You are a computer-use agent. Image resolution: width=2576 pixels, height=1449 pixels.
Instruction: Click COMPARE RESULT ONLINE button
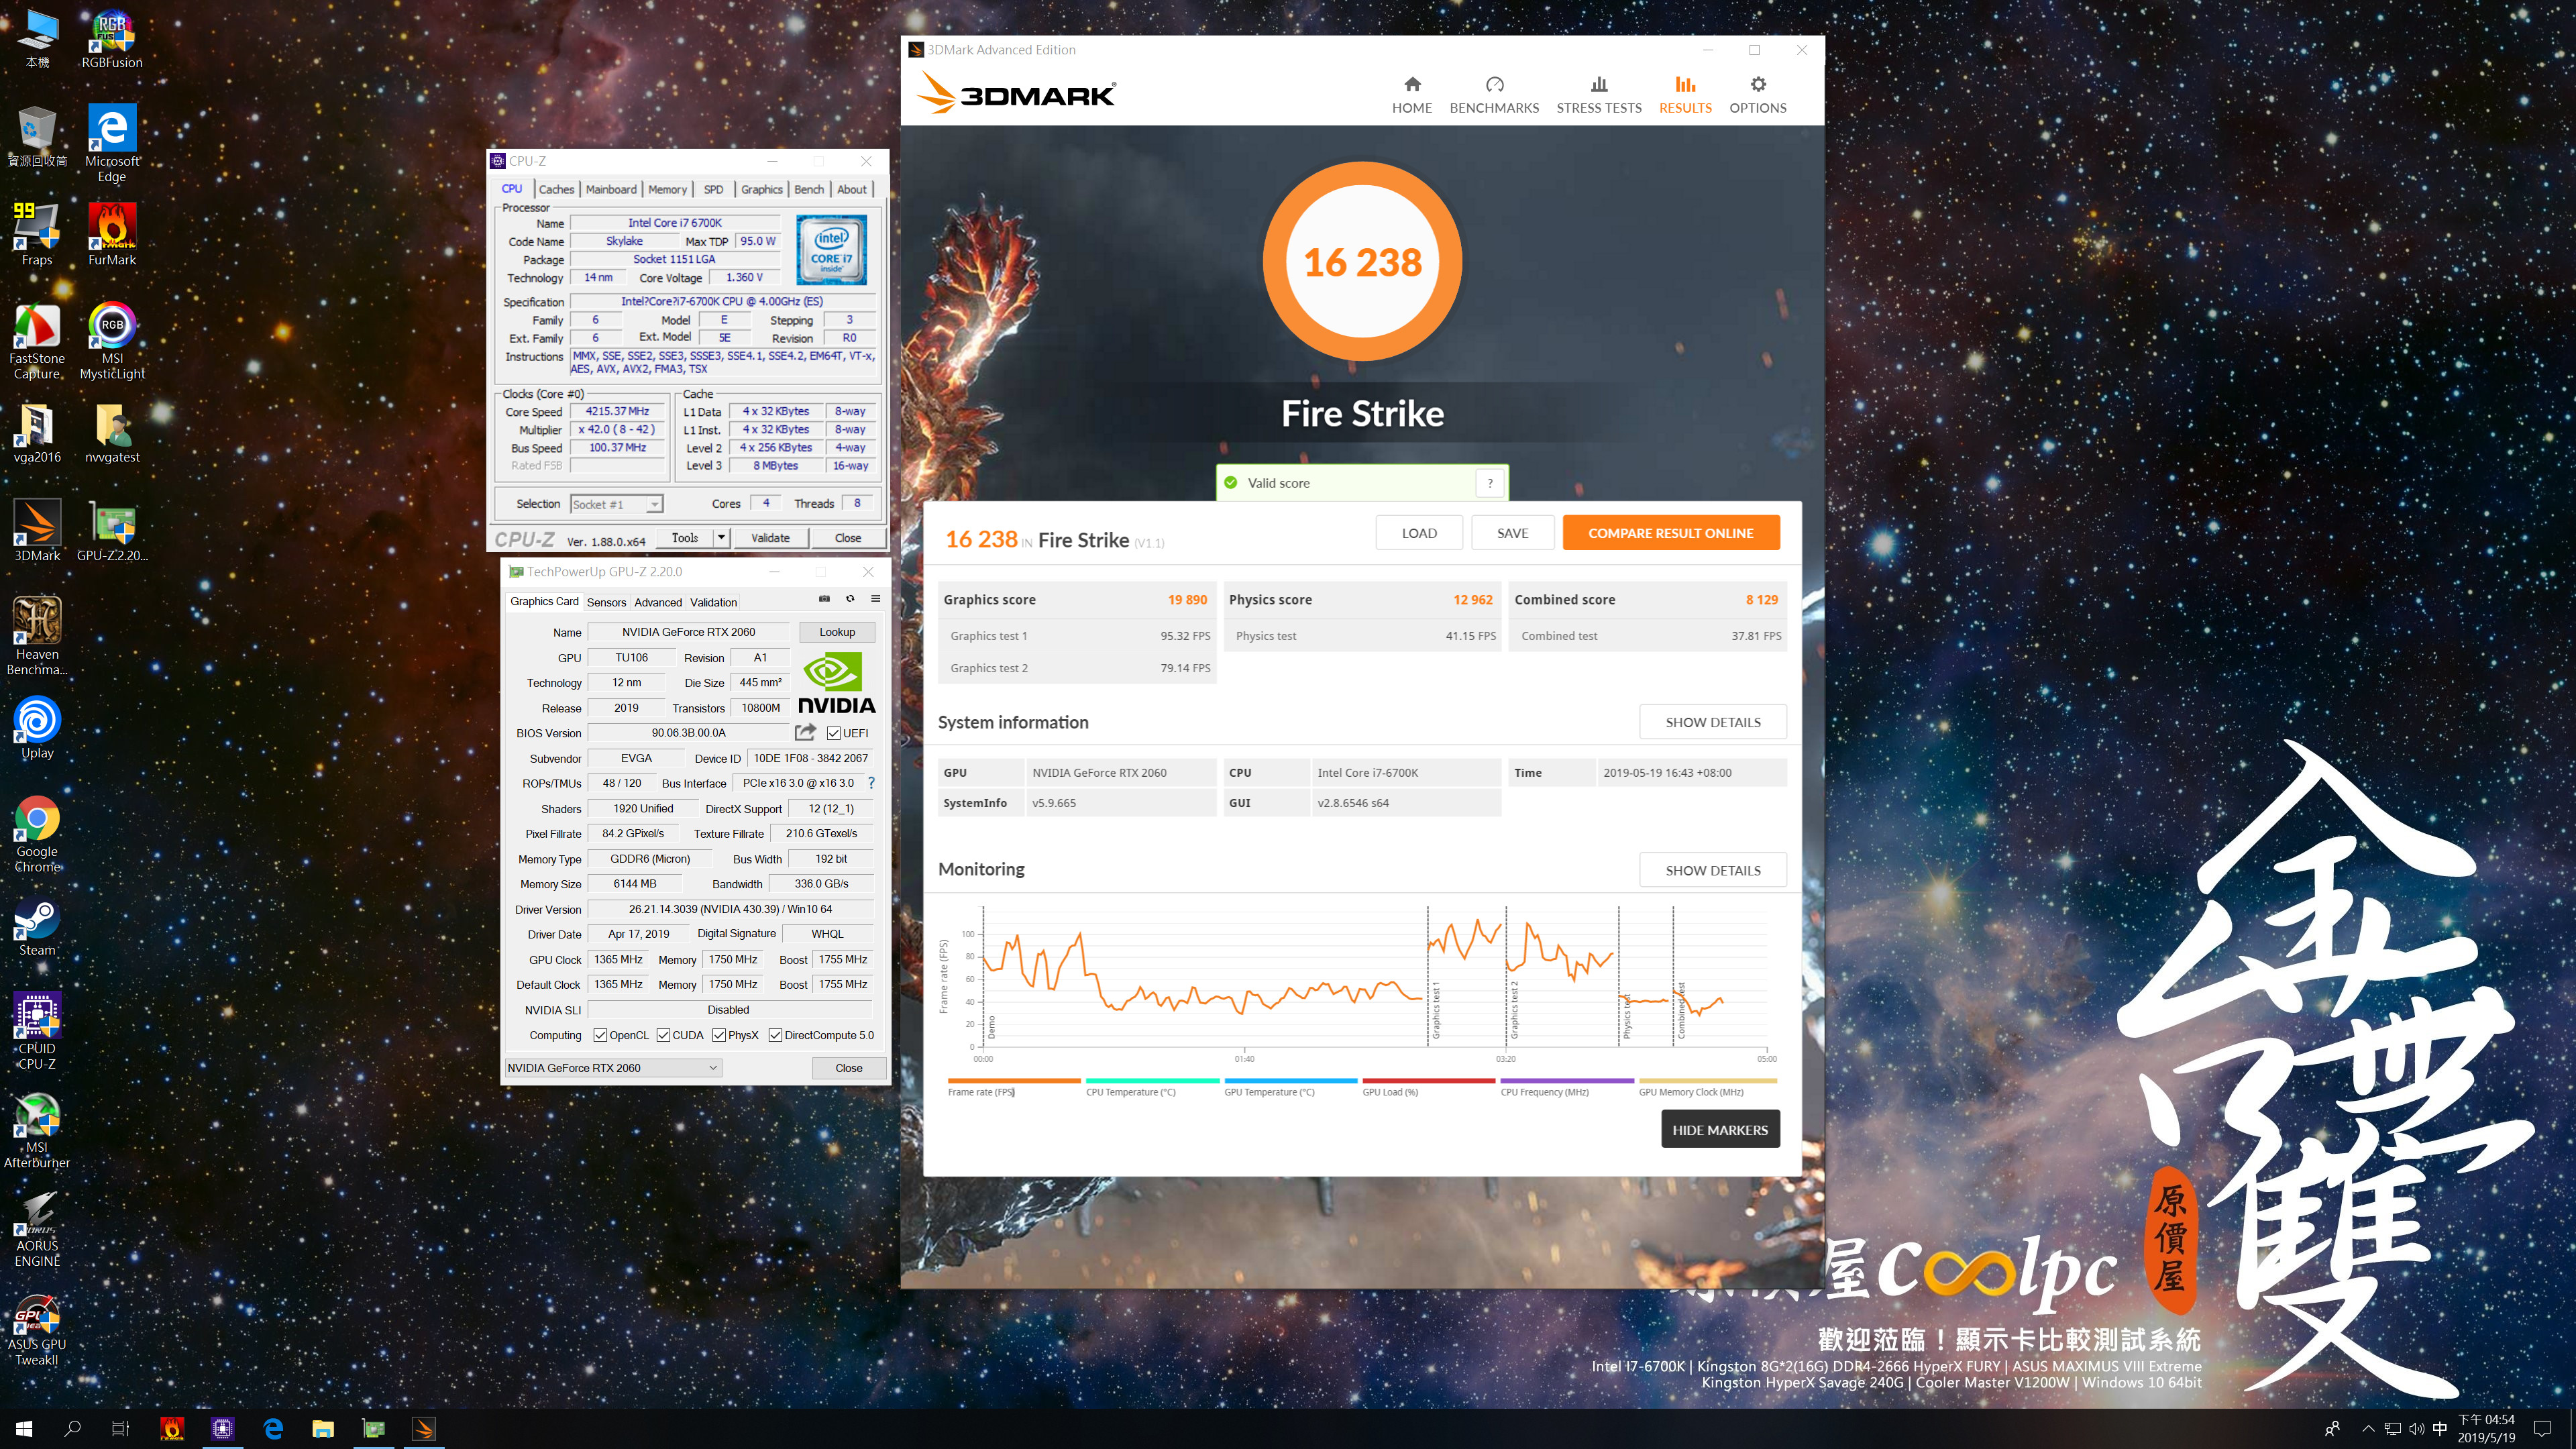click(1670, 532)
